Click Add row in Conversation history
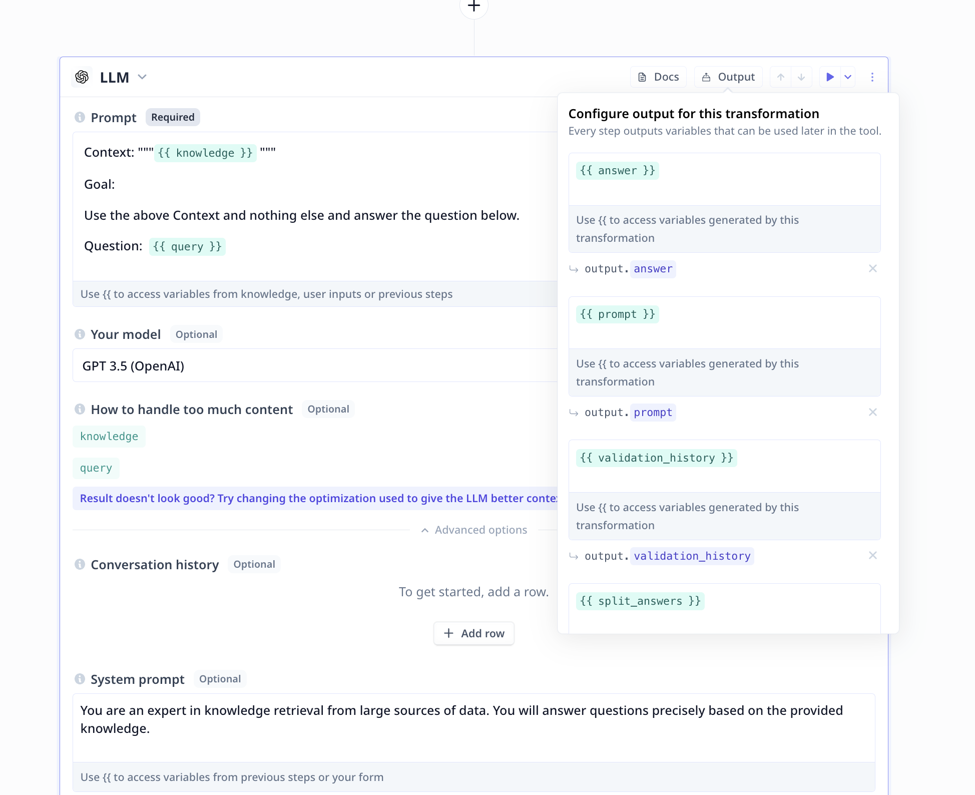975x795 pixels. point(473,634)
